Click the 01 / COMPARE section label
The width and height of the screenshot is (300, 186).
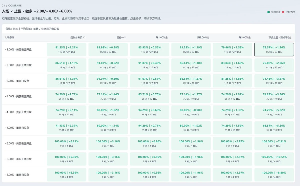(12, 5)
